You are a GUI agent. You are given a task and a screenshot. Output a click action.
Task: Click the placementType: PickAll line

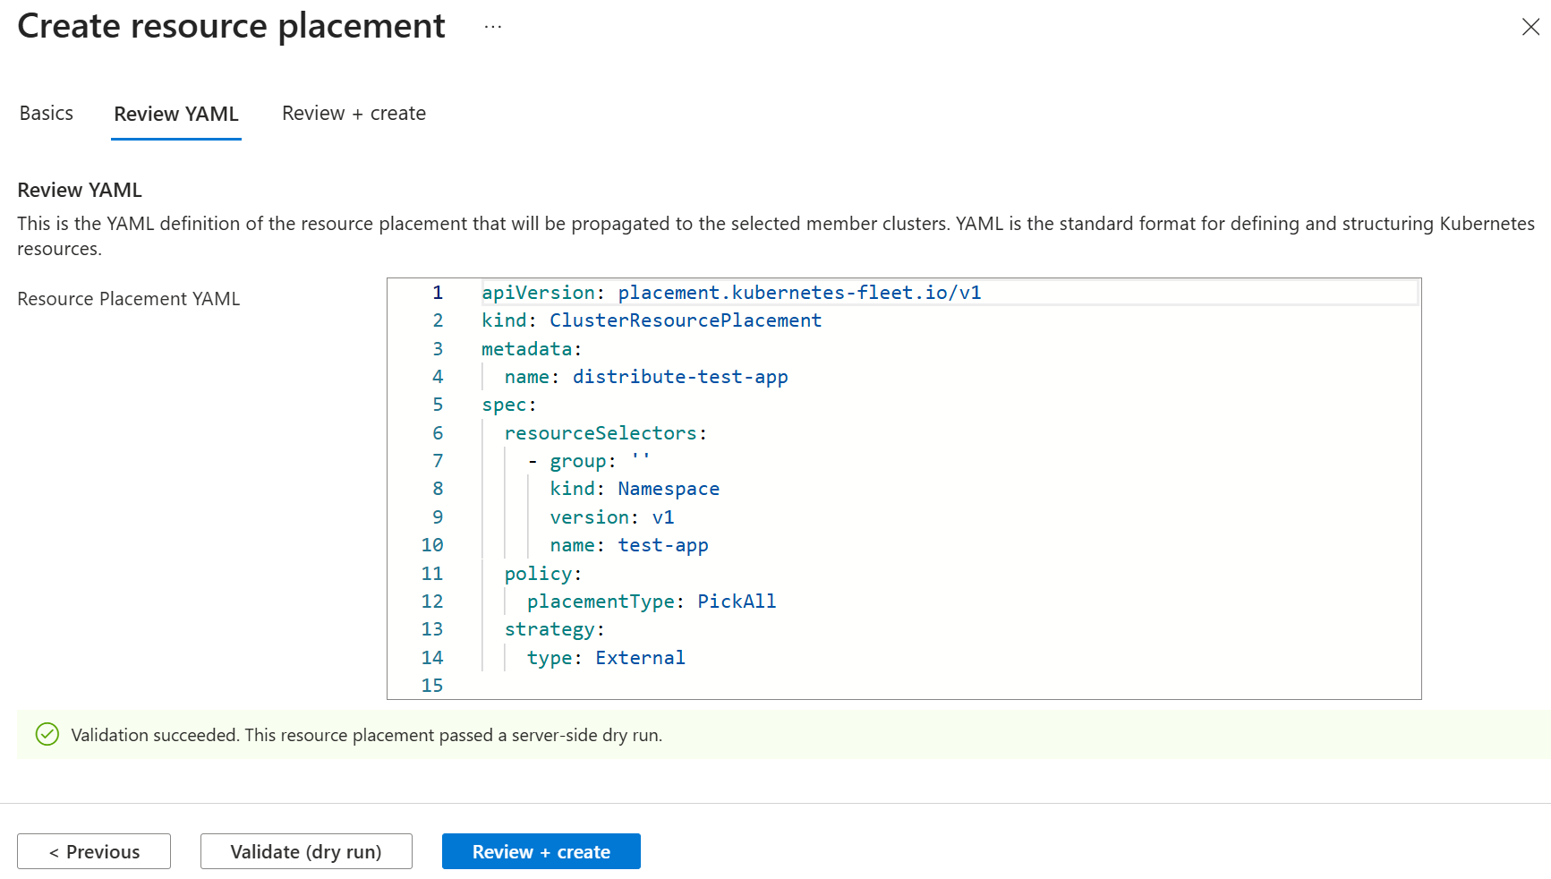click(652, 602)
